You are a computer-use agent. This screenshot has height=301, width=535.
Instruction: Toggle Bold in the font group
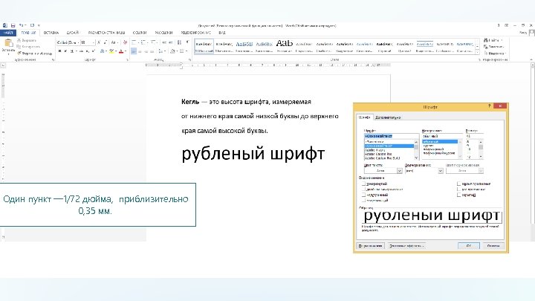(x=59, y=51)
